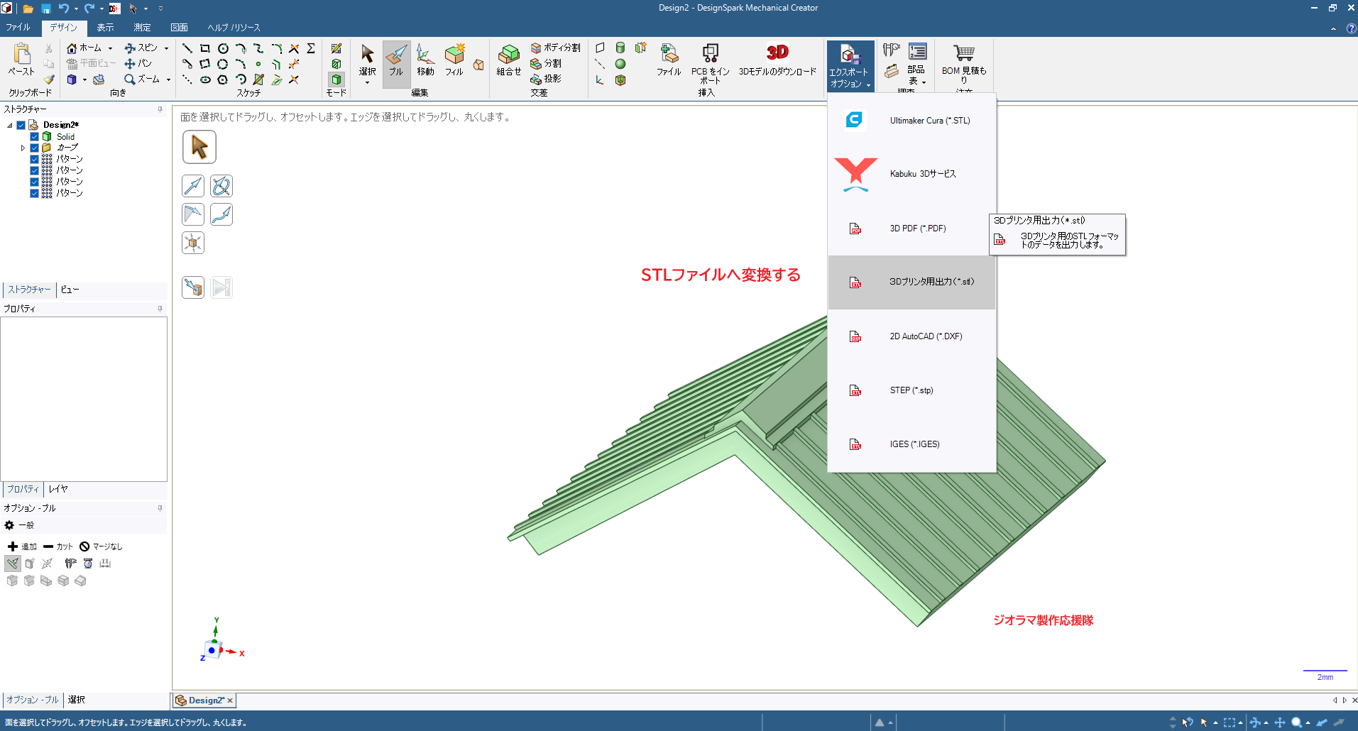Expand the カーブ tree node

click(x=23, y=148)
